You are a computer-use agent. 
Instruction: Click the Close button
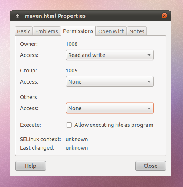pos(150,166)
